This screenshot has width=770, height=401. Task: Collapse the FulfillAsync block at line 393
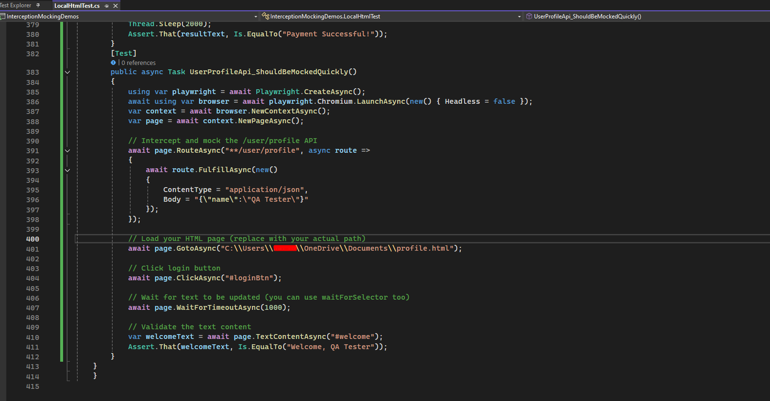coord(68,170)
